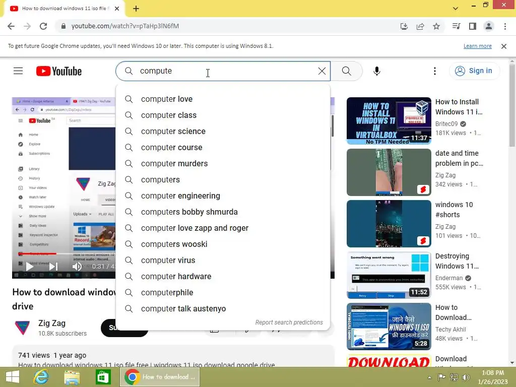Screen dimensions: 516x387
Task: Open the YouTube hamburger guide menu
Action: pyautogui.click(x=18, y=71)
